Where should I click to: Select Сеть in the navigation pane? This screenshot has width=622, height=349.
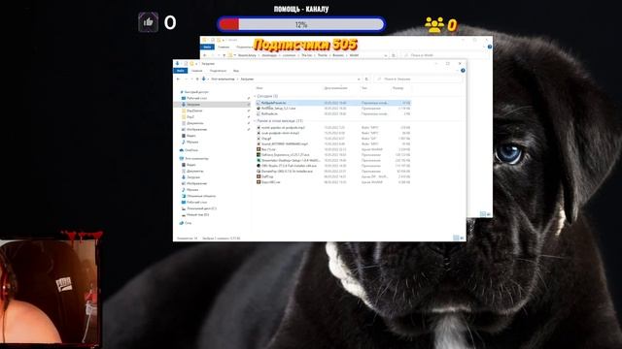(x=188, y=223)
